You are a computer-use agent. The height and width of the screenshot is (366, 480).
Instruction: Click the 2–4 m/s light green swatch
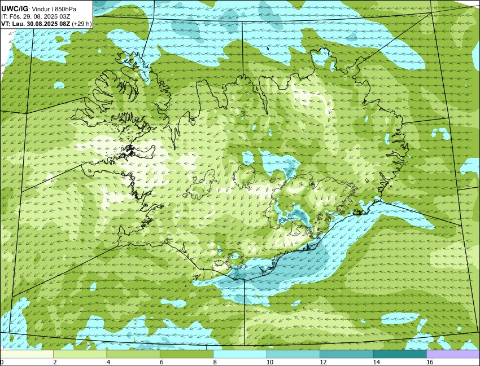(80, 354)
